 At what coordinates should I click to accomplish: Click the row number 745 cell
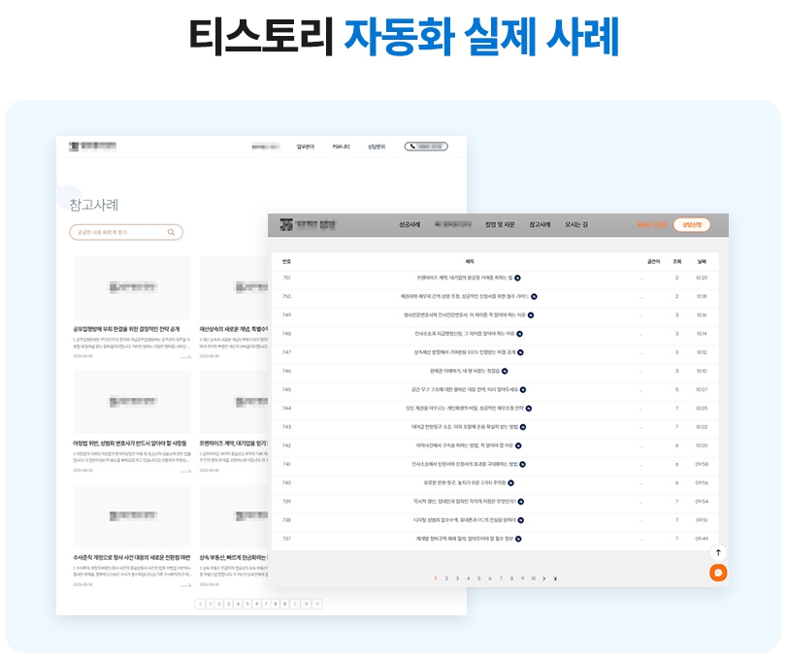(x=286, y=389)
